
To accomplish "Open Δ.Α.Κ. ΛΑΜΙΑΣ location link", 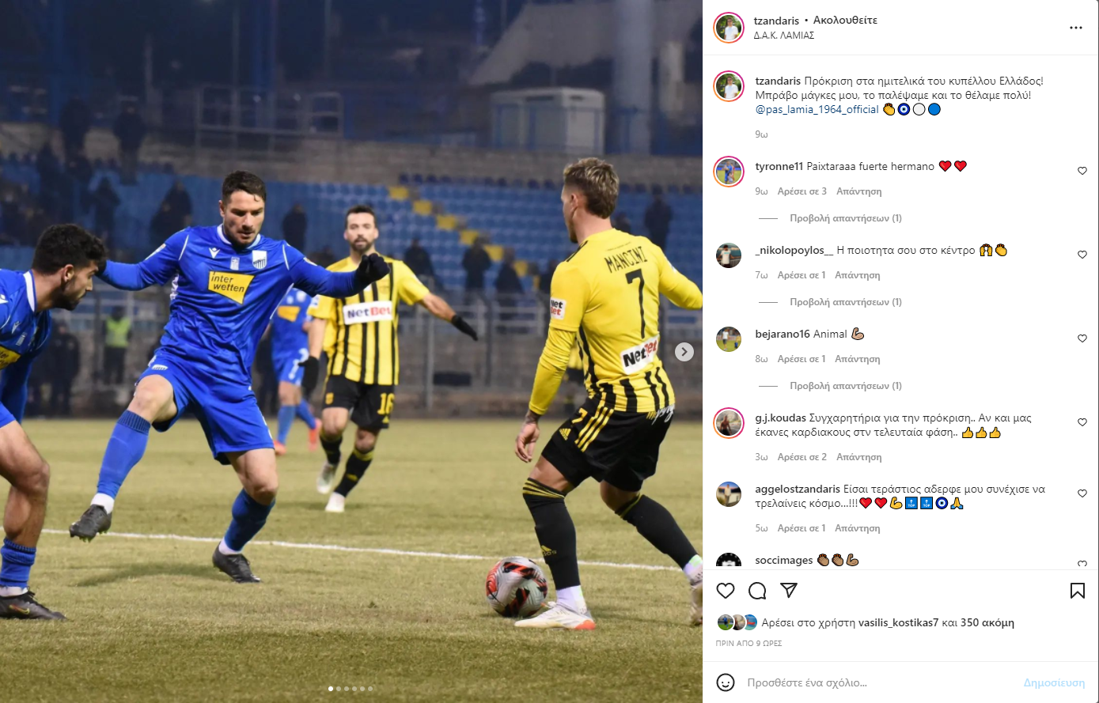I will 784,36.
